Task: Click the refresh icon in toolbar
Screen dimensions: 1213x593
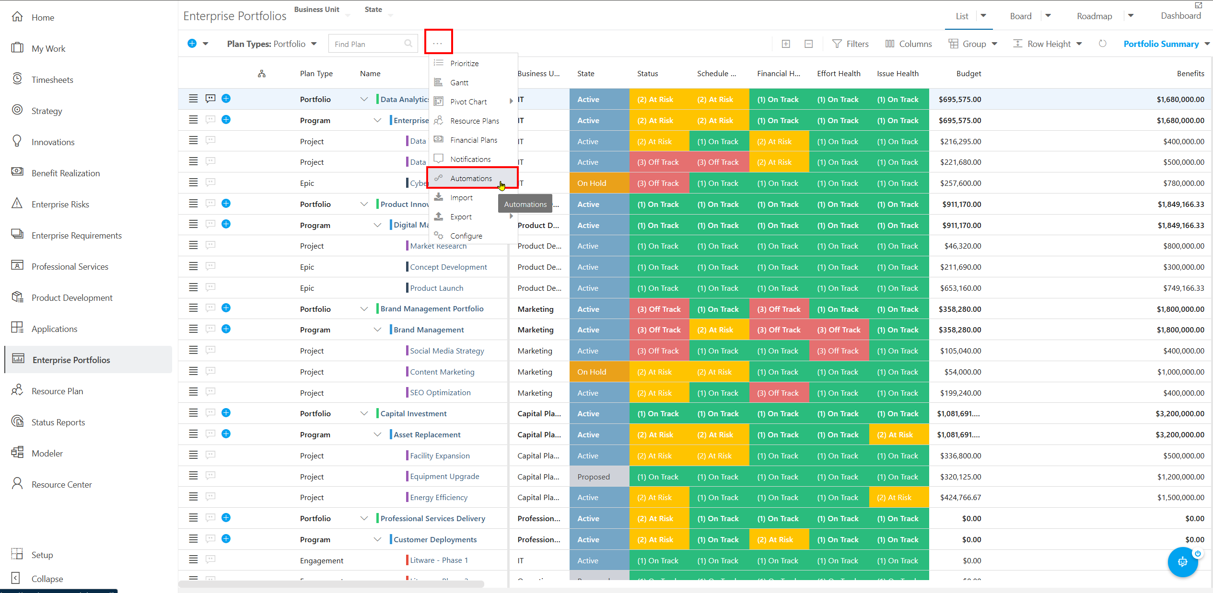Action: click(1103, 44)
